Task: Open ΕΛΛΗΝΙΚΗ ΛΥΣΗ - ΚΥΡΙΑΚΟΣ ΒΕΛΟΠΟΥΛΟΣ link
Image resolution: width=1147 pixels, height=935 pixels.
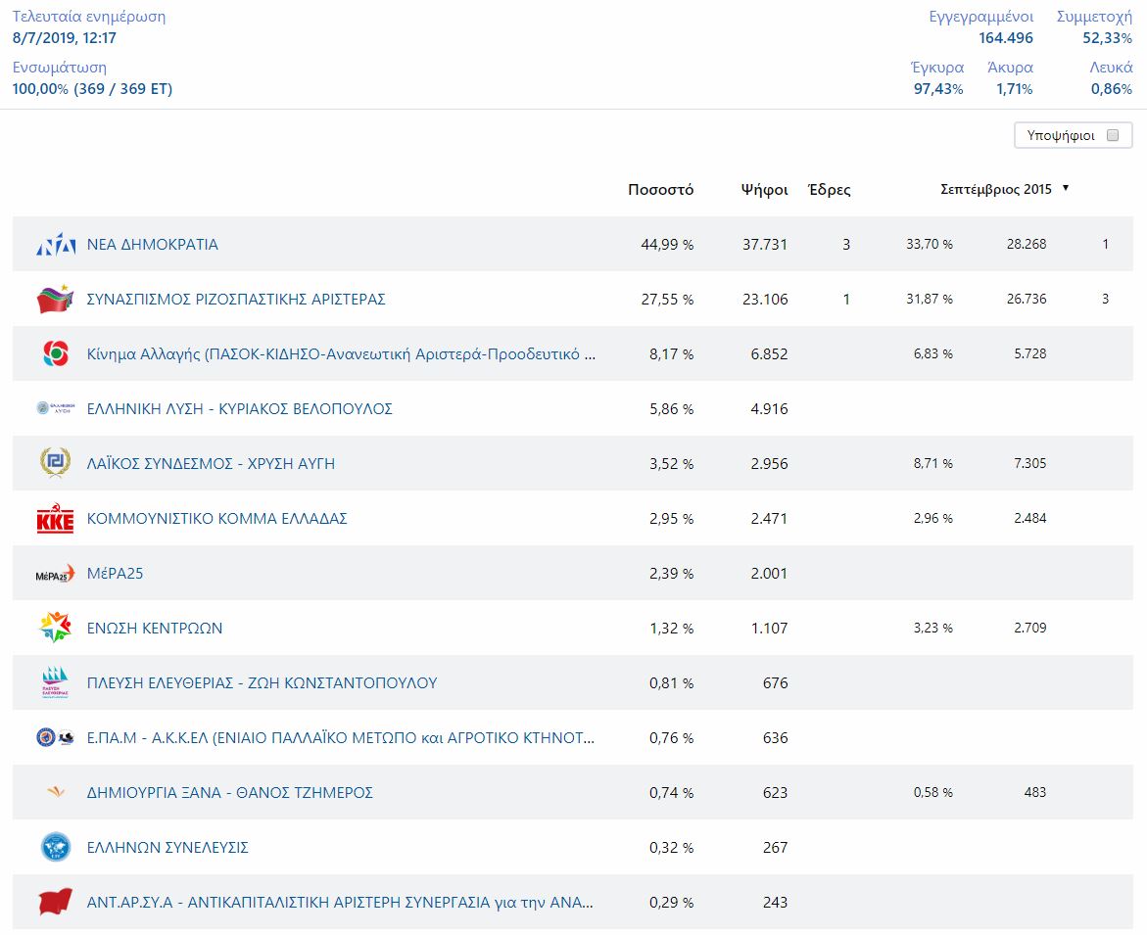Action: pos(240,409)
